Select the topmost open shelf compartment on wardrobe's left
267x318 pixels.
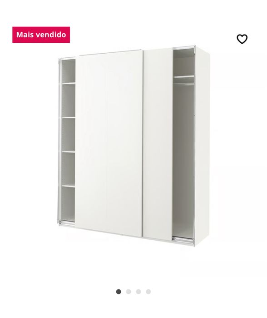pos(69,71)
